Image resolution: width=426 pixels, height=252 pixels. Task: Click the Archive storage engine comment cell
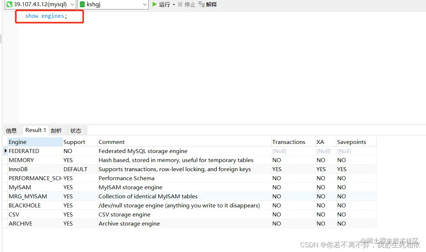[185, 223]
